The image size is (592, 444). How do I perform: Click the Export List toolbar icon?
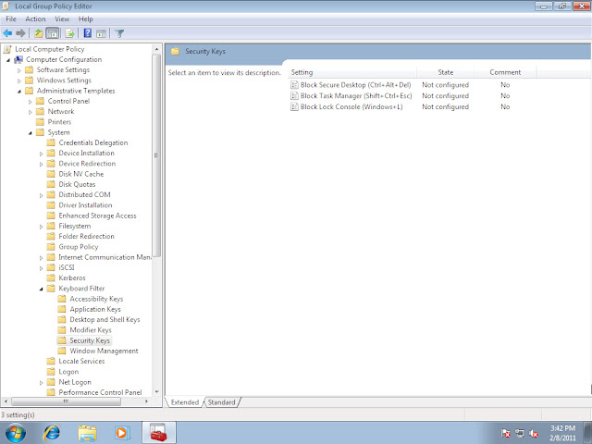point(69,33)
